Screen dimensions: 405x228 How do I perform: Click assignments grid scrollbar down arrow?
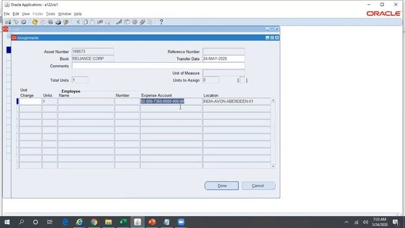tap(273, 166)
